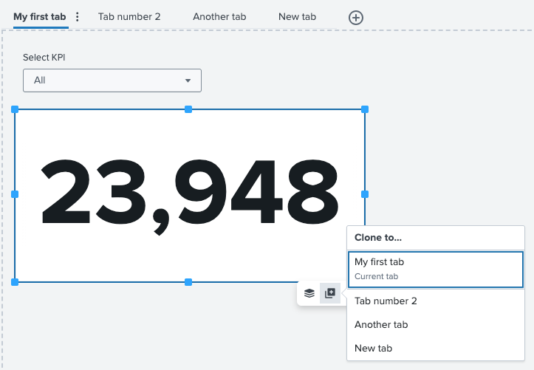Switch to the Another tab tab

[219, 17]
